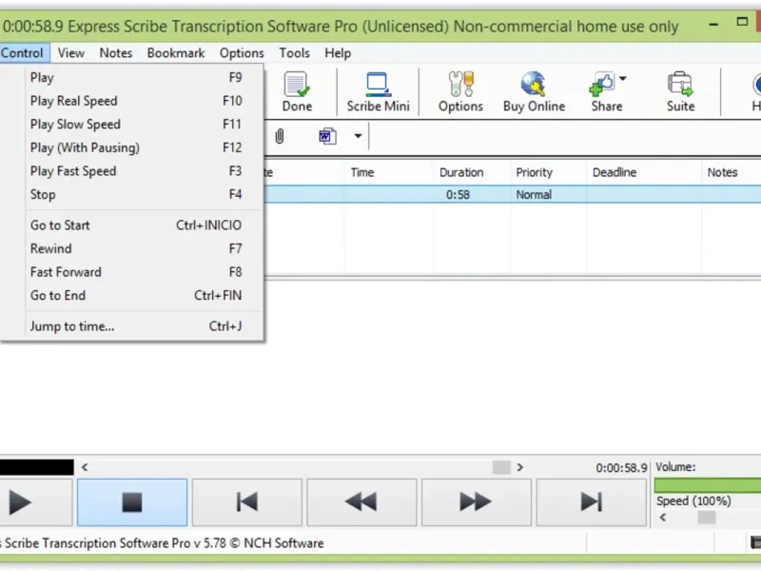Click the Deadline column header

[644, 172]
